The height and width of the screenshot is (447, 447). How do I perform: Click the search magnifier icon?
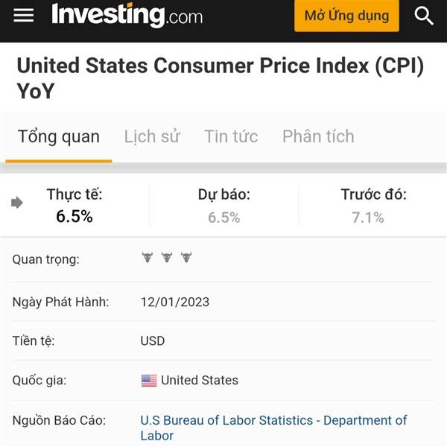424,16
